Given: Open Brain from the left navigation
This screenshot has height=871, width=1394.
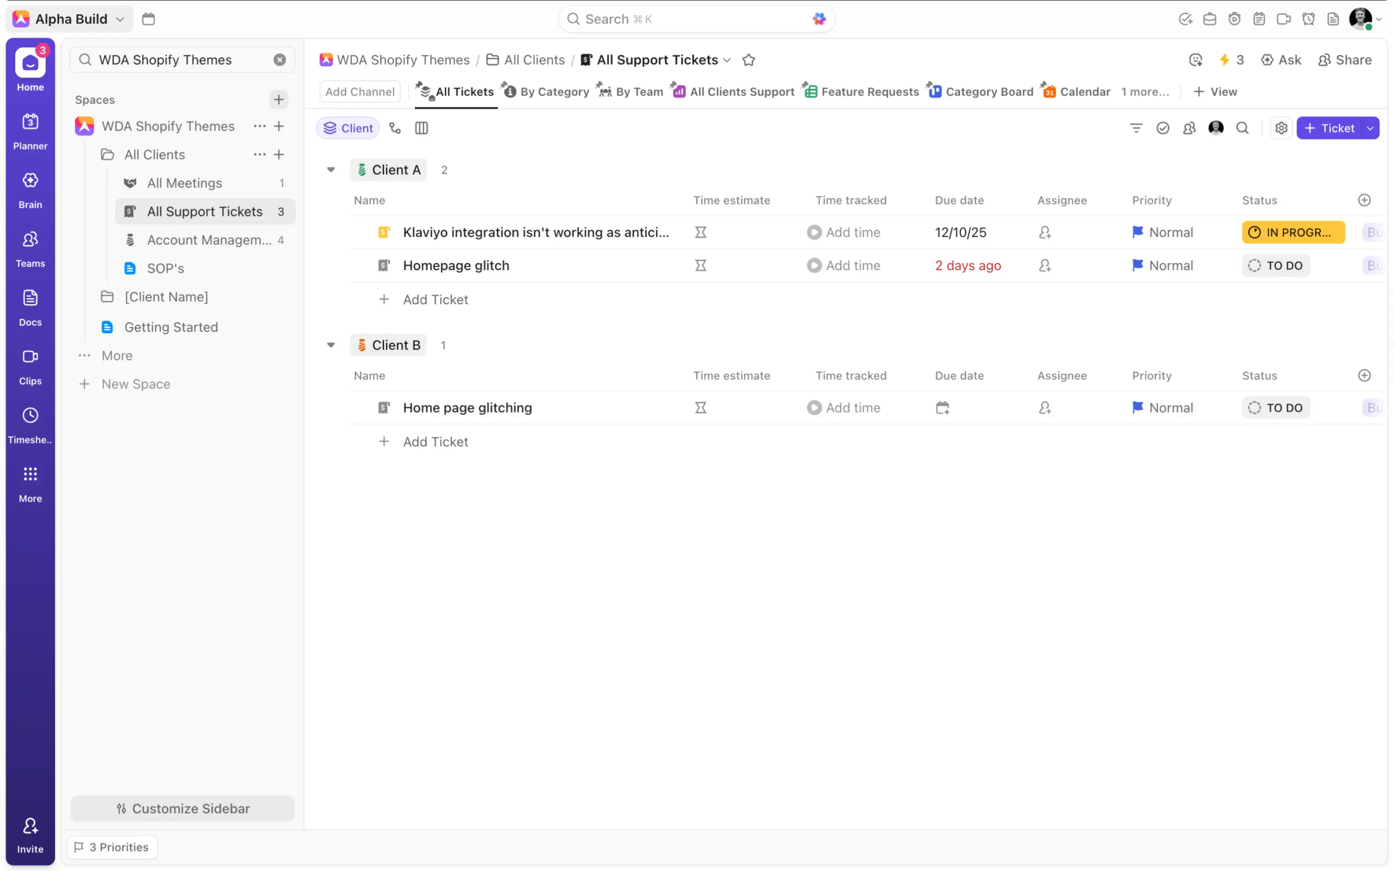Looking at the screenshot, I should tap(30, 190).
